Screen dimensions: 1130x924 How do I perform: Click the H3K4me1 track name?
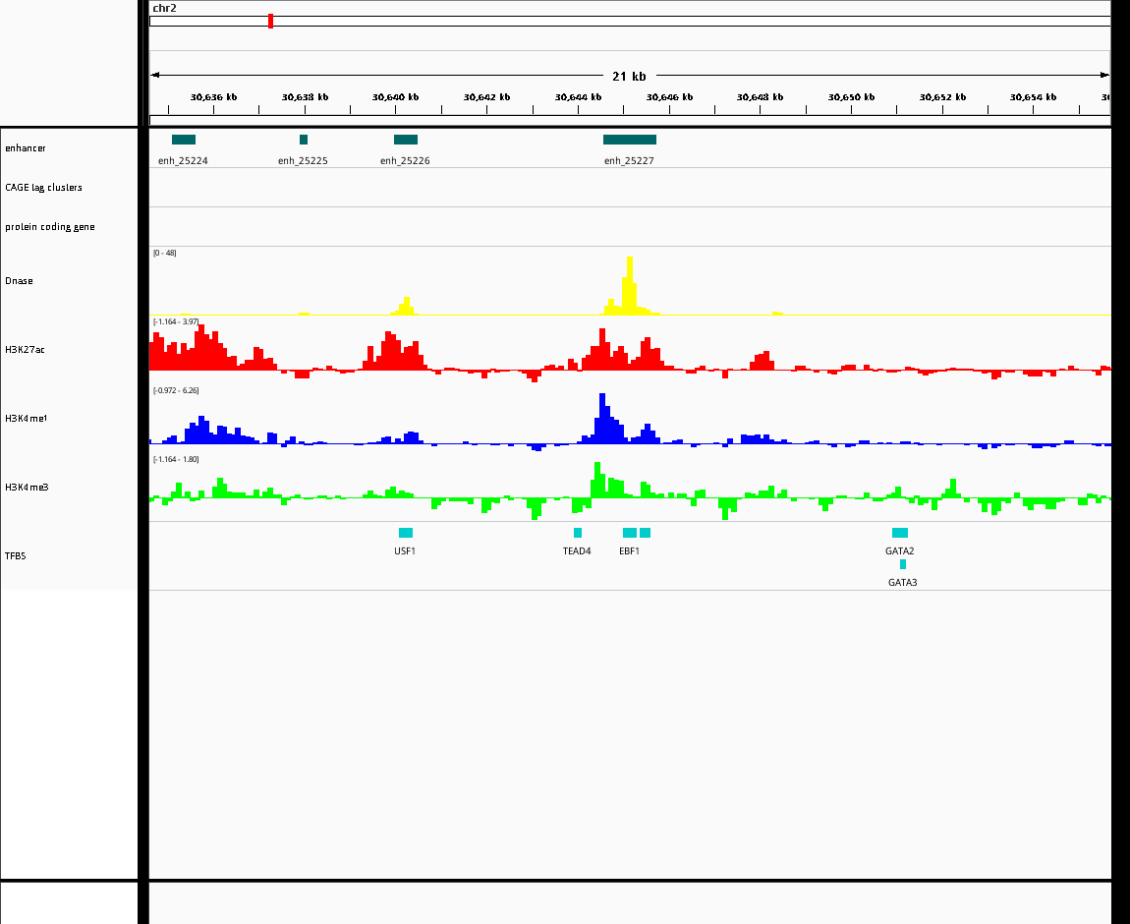(x=27, y=419)
